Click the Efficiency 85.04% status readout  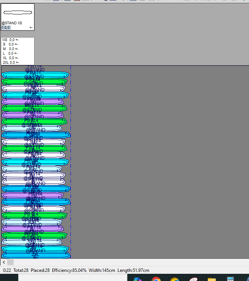(x=69, y=270)
